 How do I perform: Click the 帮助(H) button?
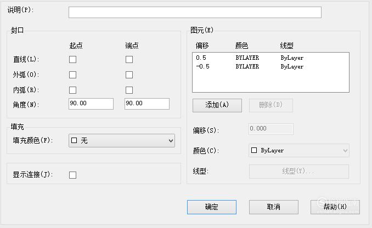click(x=335, y=207)
